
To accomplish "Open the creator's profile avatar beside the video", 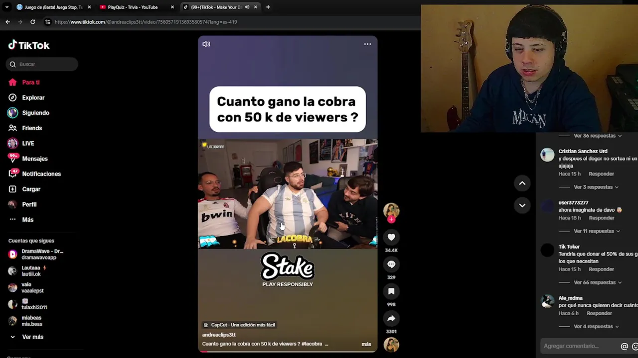I will (x=391, y=211).
